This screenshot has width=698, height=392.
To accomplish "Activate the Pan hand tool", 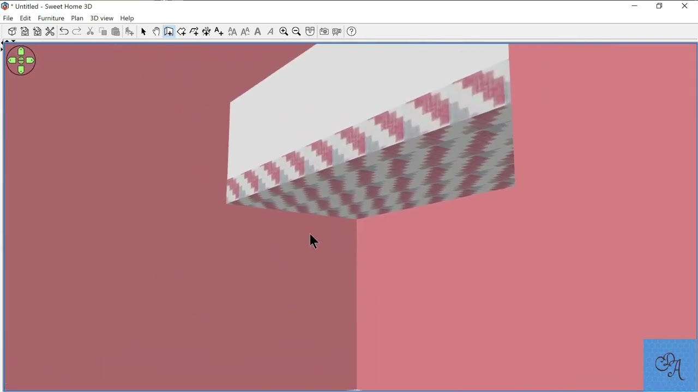I will pyautogui.click(x=156, y=32).
